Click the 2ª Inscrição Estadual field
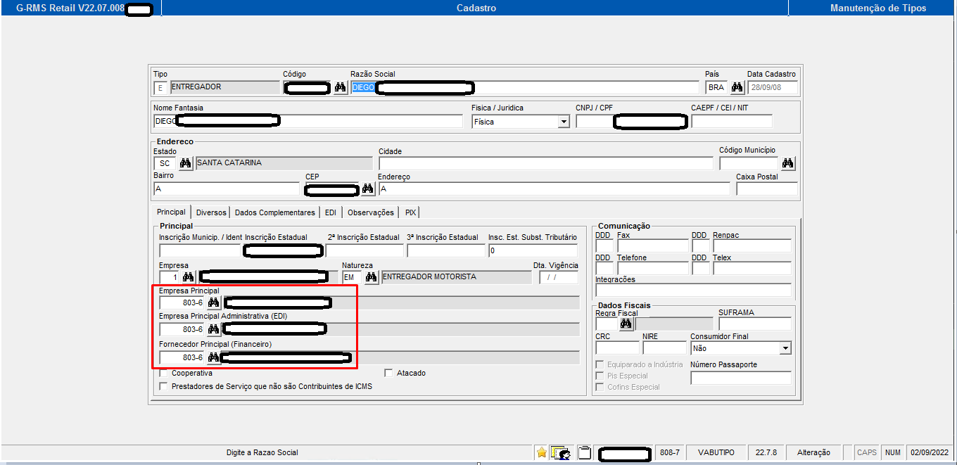Screen dimensions: 957x465 pyautogui.click(x=365, y=250)
